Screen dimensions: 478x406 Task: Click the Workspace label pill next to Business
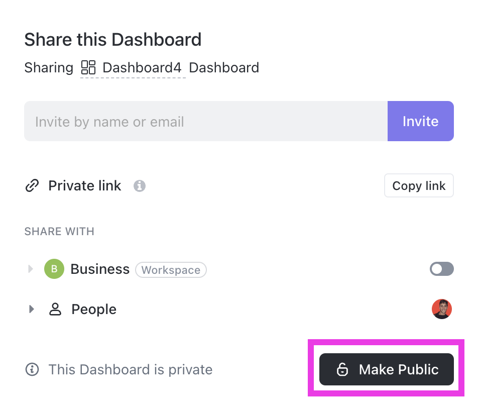click(x=171, y=270)
